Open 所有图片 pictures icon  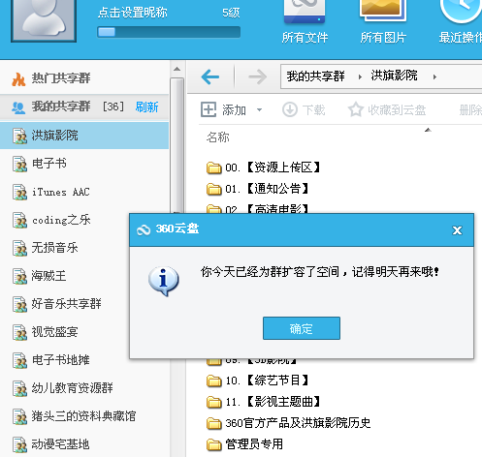[x=383, y=11]
